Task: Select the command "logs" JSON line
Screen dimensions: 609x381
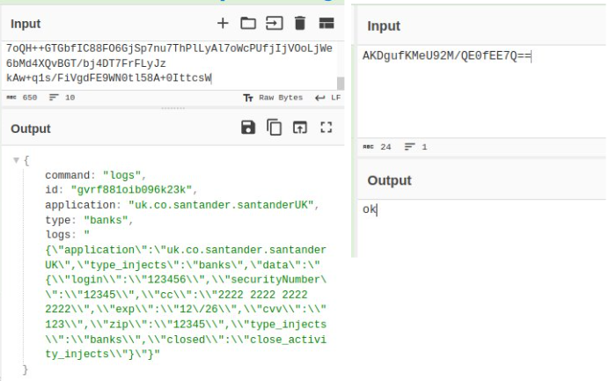Action: pos(96,175)
